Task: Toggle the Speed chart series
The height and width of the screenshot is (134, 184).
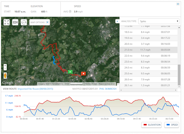Action: click(172, 125)
